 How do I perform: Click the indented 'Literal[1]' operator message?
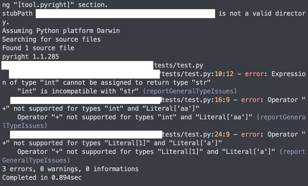(x=146, y=151)
